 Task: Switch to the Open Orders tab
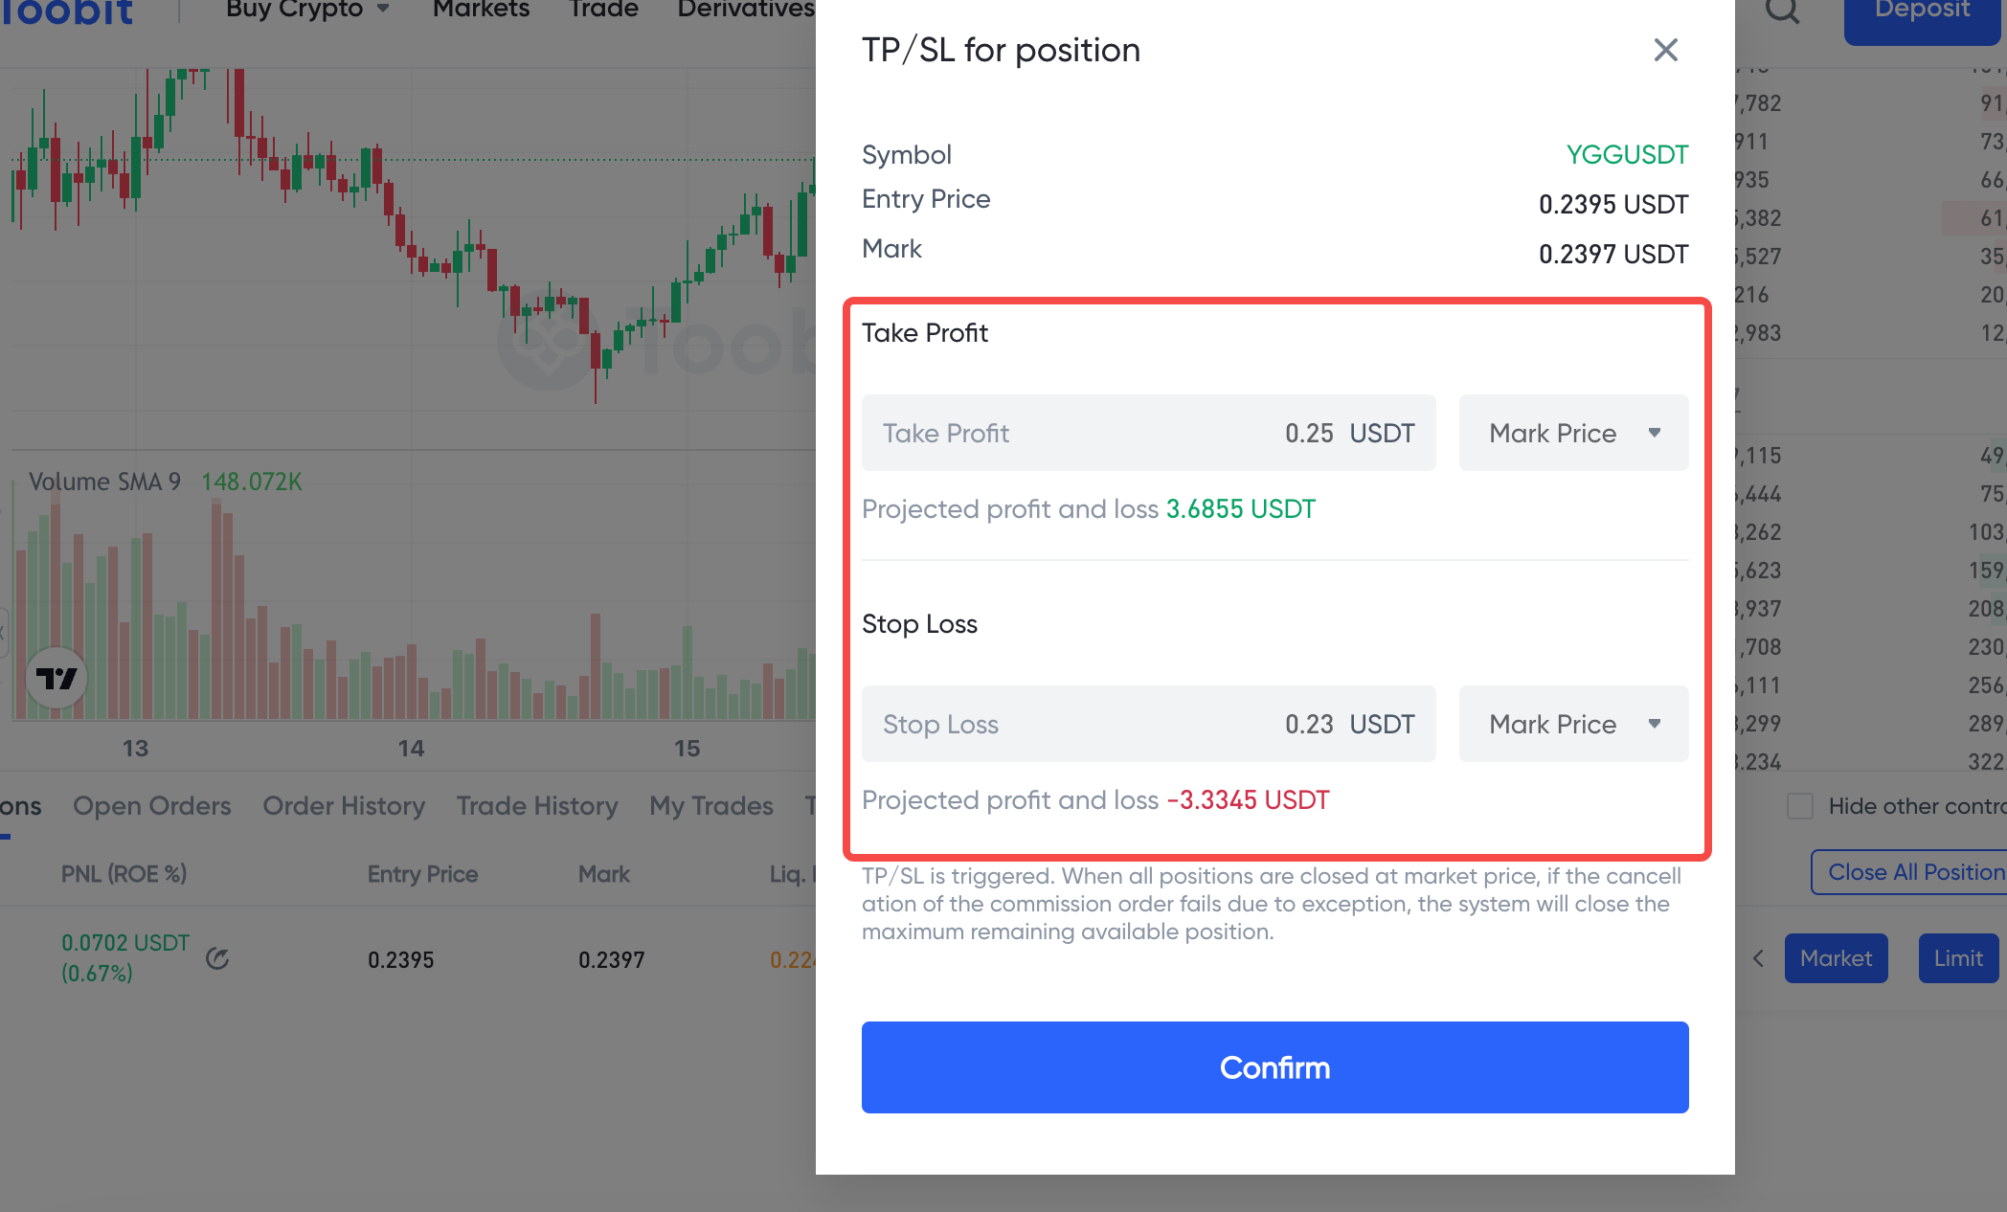pyautogui.click(x=152, y=806)
